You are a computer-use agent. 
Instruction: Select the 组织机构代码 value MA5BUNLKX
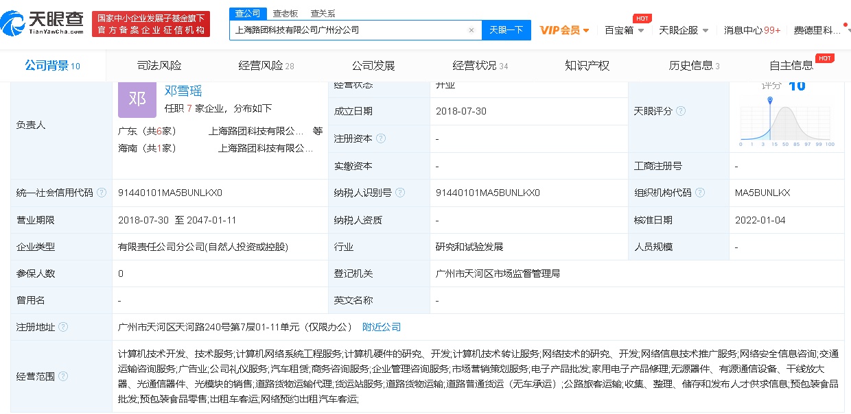point(762,193)
